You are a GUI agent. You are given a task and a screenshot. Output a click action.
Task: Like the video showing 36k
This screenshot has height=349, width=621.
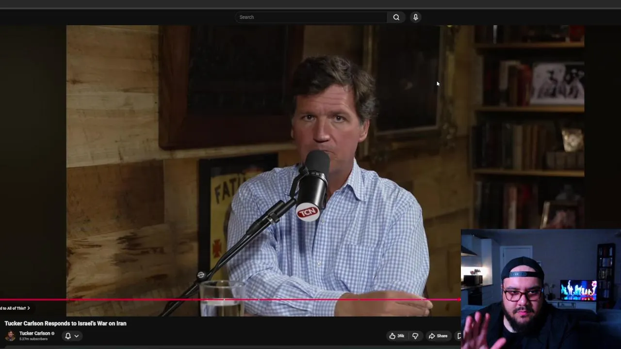click(396, 336)
